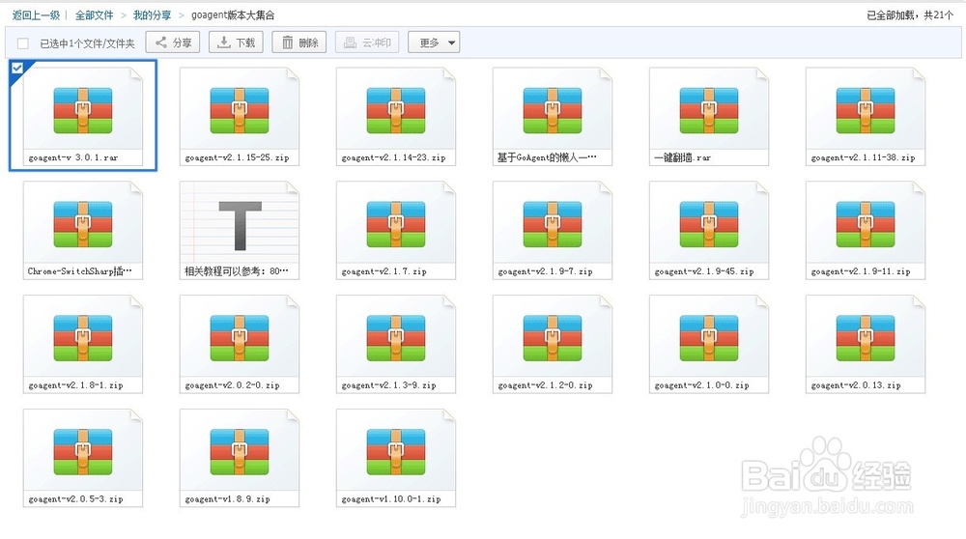
Task: Click the goagent-v2.1.11-38.zip file name
Action: 863,157
